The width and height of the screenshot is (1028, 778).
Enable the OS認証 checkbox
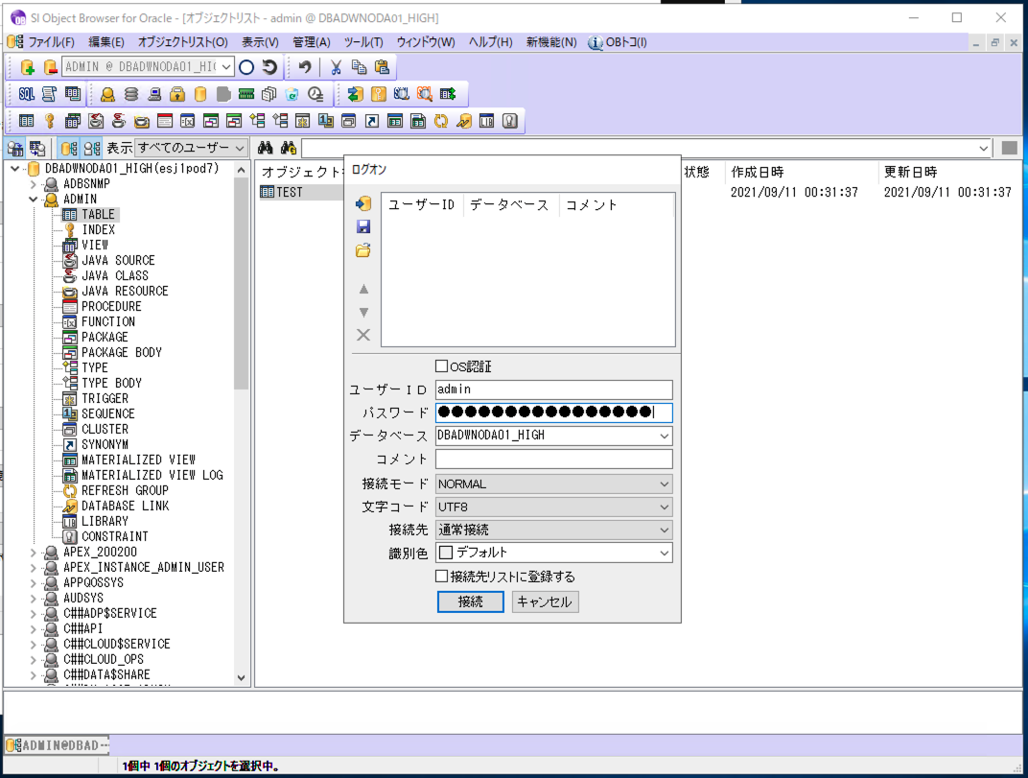click(440, 366)
